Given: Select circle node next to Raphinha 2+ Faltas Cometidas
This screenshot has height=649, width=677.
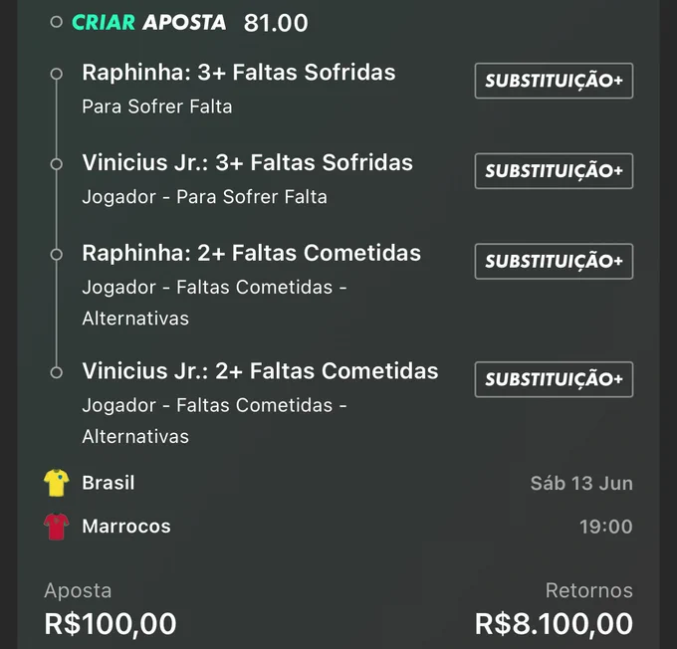Looking at the screenshot, I should [56, 255].
